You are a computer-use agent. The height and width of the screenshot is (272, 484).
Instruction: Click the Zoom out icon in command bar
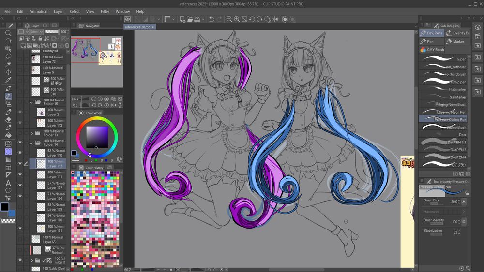point(229,19)
